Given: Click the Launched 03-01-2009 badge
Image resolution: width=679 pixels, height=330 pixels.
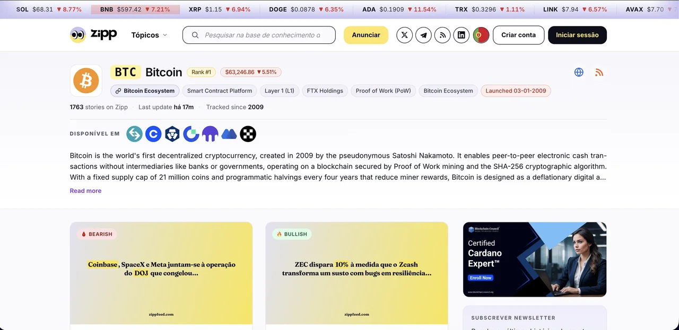Looking at the screenshot, I should coord(516,91).
